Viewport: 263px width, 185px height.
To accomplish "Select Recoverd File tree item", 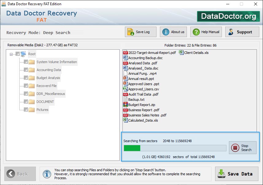I will 47,86.
